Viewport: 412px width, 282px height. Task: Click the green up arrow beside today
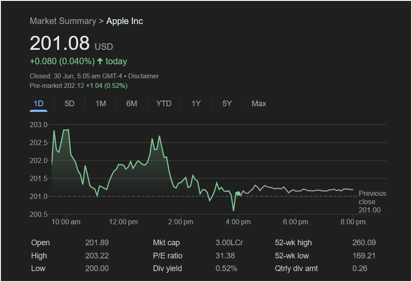click(x=100, y=61)
